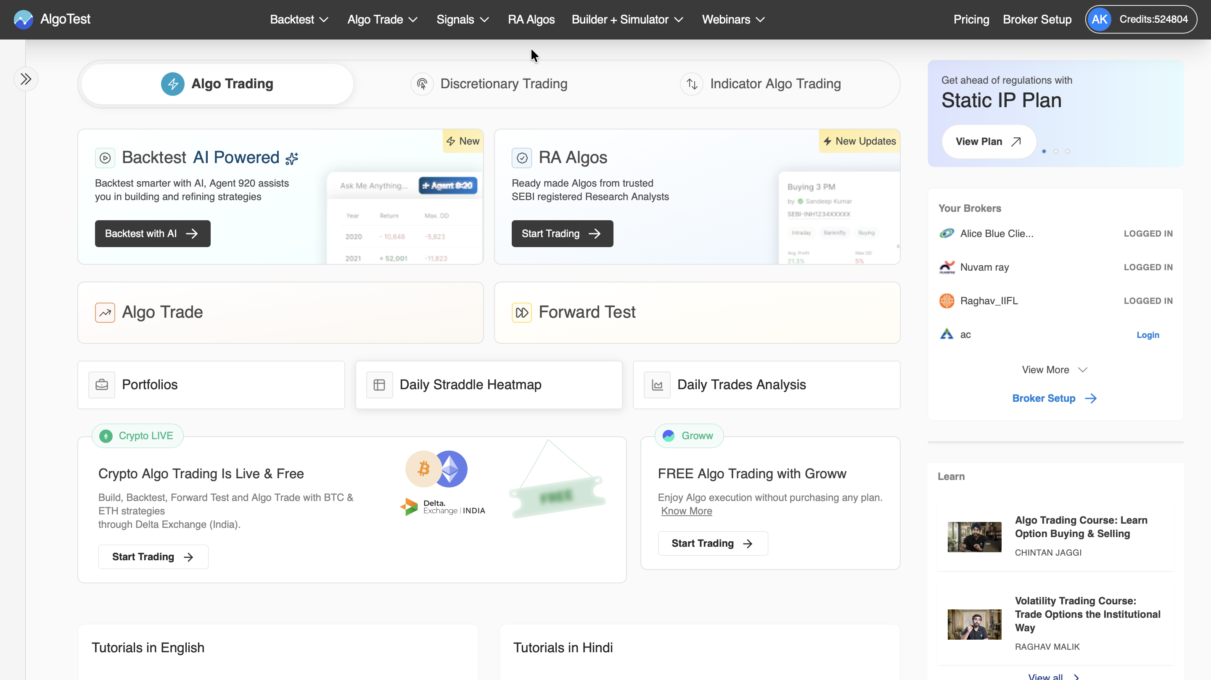Click the Backtest with AI button

click(x=152, y=234)
